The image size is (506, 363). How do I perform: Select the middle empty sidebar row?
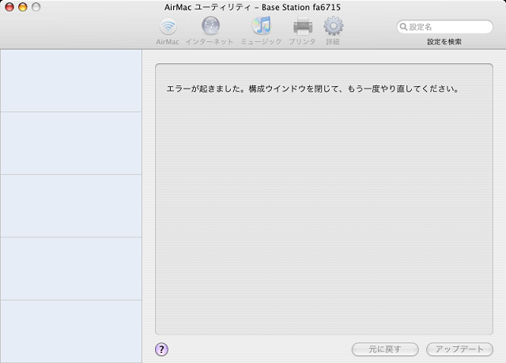click(71, 206)
